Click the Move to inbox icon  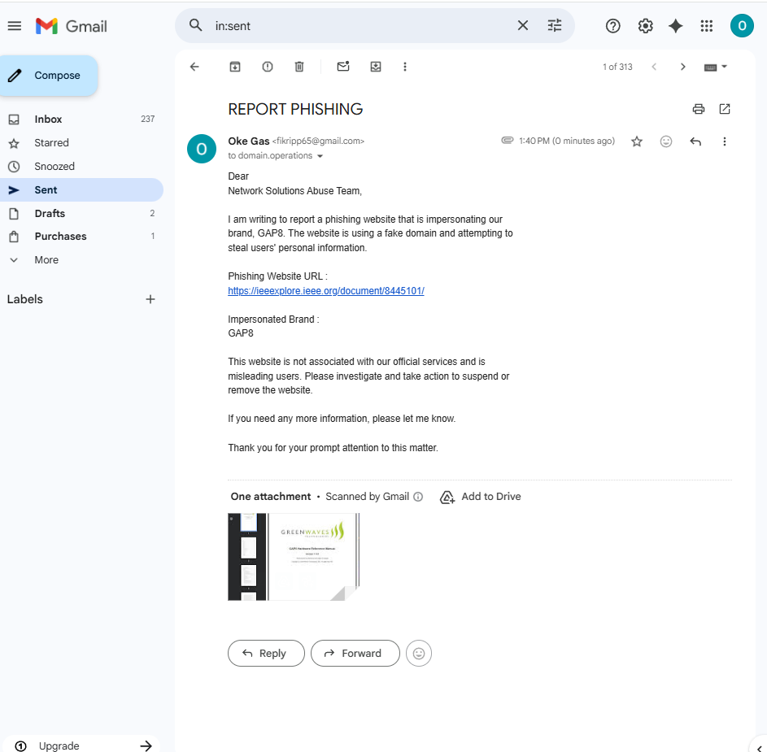click(376, 67)
